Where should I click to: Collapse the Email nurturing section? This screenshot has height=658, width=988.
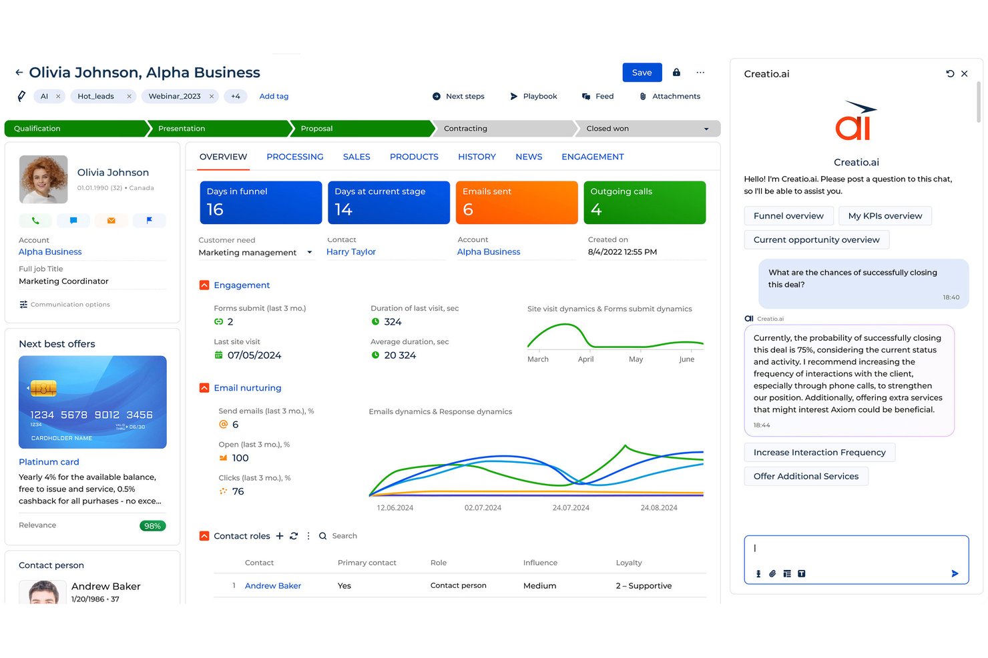(x=204, y=388)
